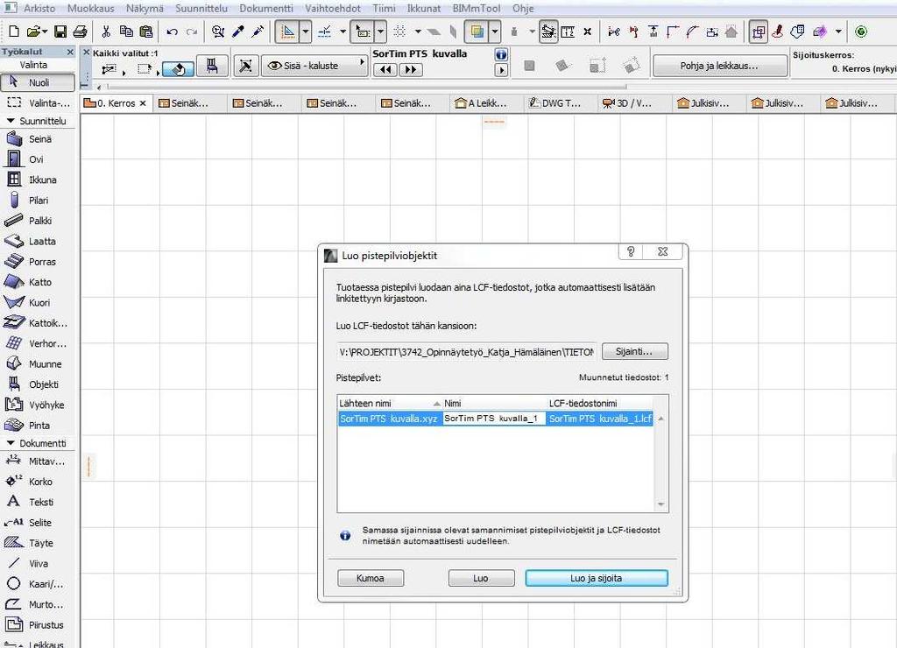Toggle the guide lines ruler-triangle button

(x=287, y=32)
